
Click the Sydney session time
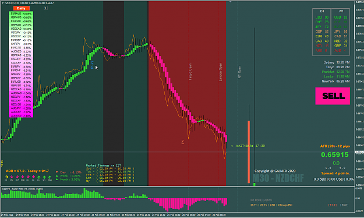pyautogui.click(x=337, y=62)
